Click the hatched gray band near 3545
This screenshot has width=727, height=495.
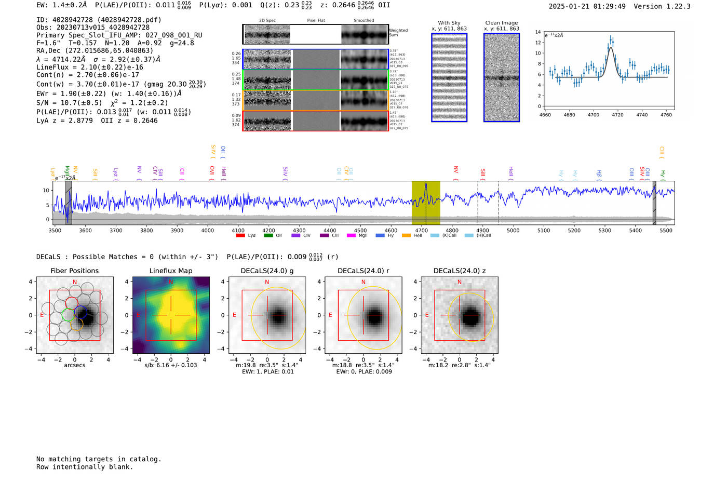[69, 203]
